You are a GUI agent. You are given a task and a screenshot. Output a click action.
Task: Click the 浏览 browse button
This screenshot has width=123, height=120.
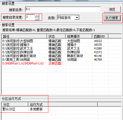pos(112,9)
